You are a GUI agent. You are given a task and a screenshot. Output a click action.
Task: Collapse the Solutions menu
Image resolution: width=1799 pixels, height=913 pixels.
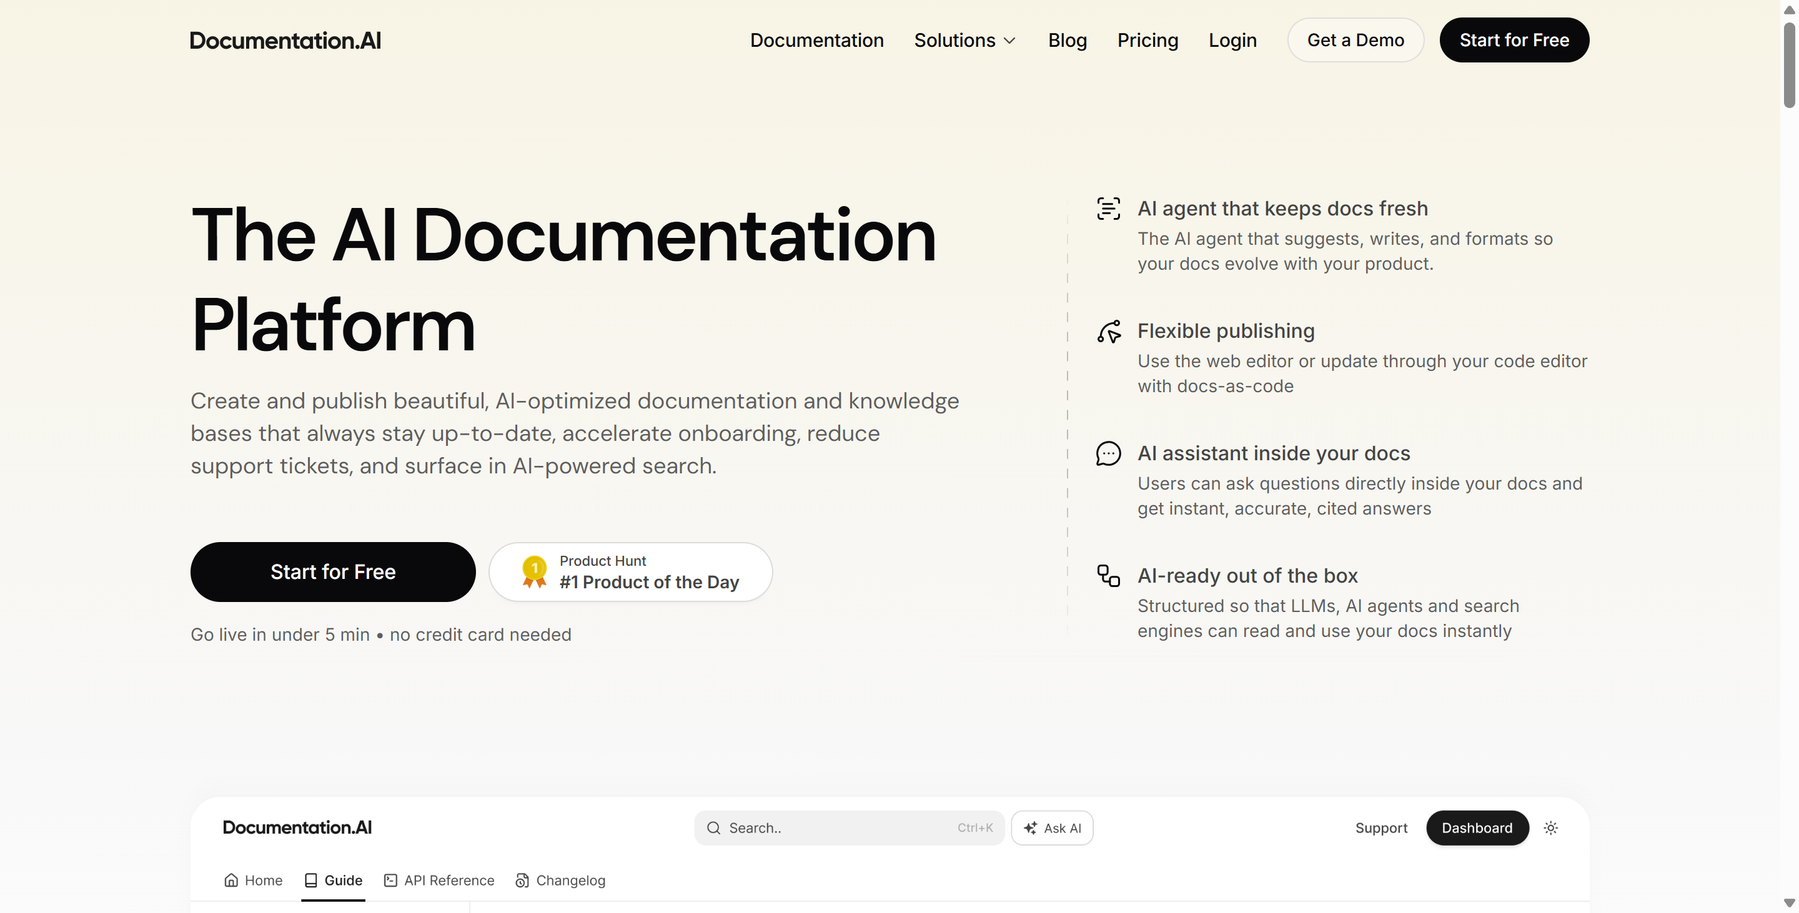click(x=964, y=40)
